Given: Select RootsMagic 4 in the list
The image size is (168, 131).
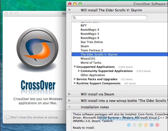Looking at the screenshot, I should click(90, 30).
